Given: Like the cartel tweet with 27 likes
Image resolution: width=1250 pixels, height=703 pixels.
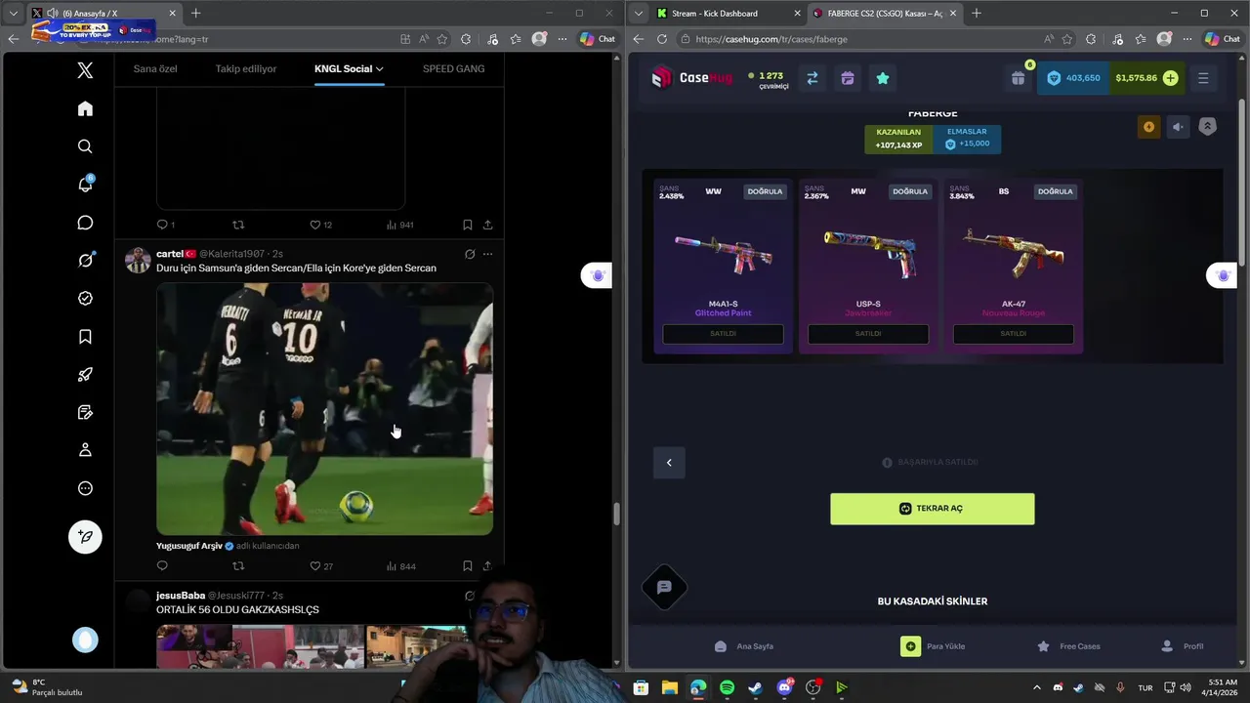Looking at the screenshot, I should coord(315,565).
